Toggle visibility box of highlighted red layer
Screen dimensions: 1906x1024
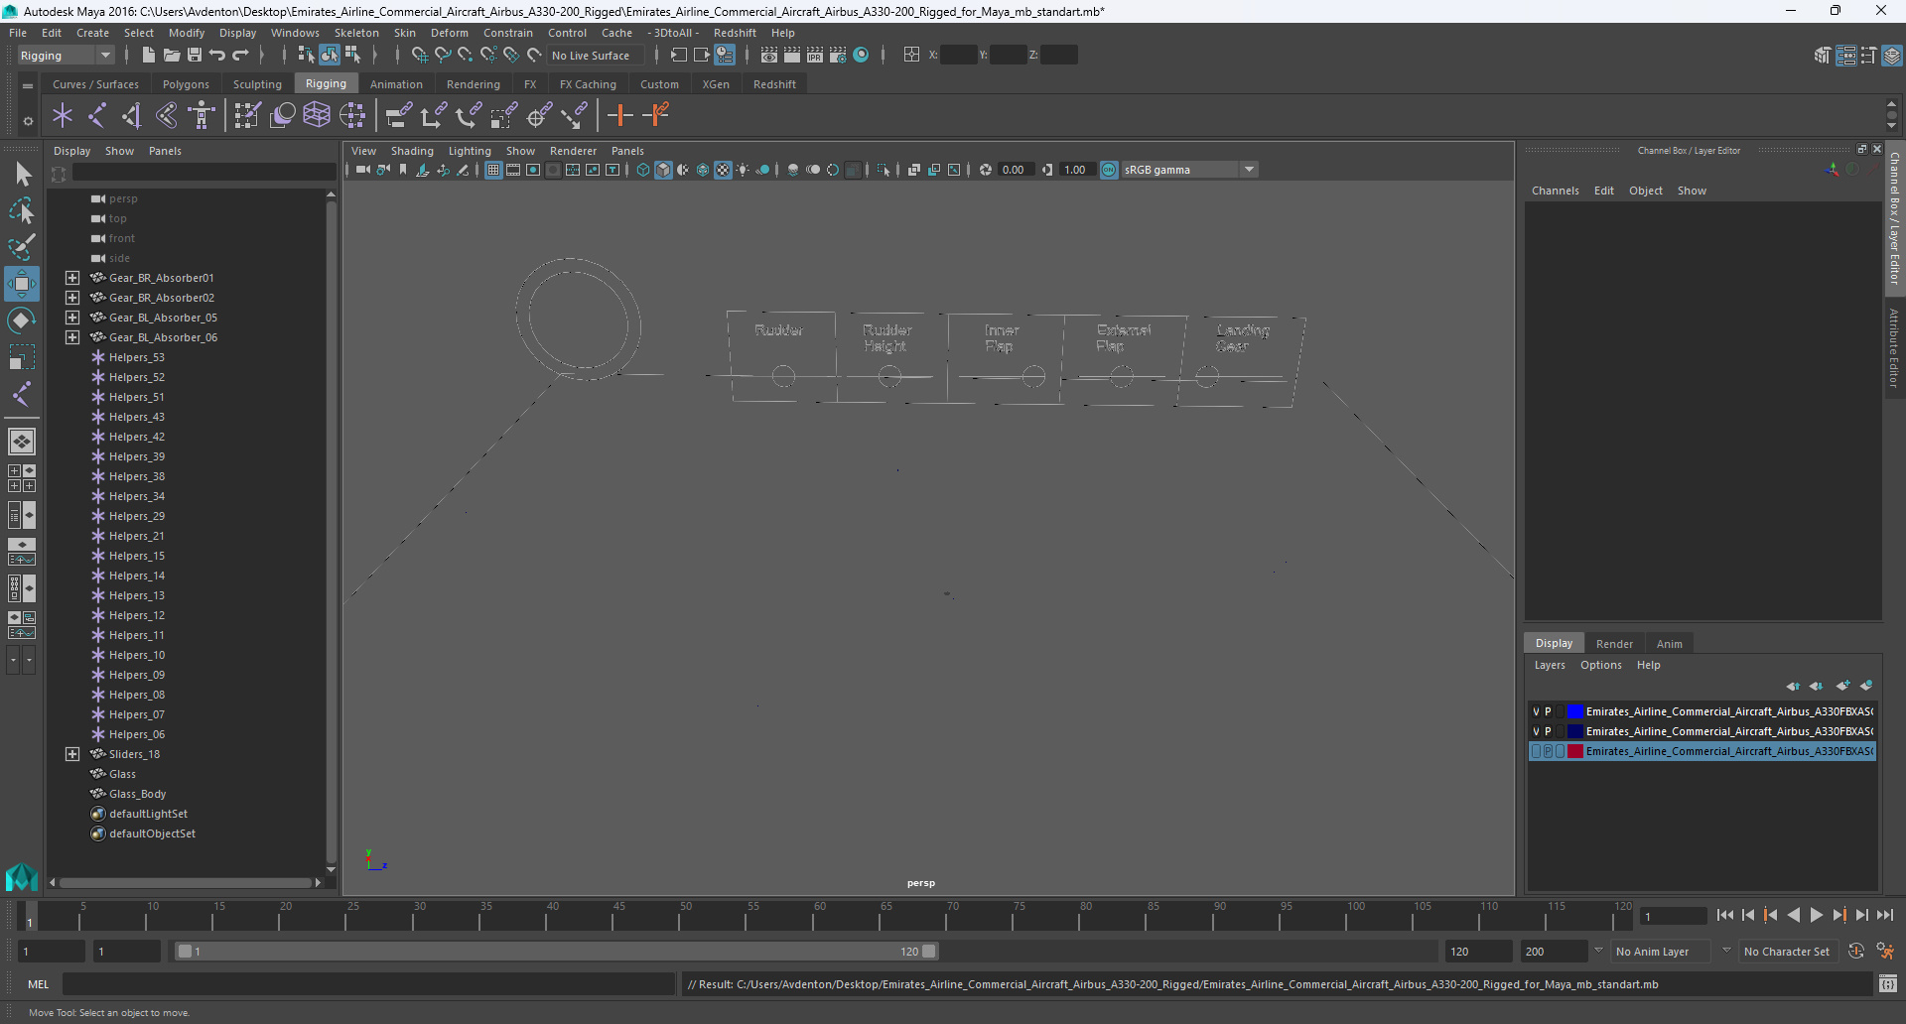pos(1536,751)
